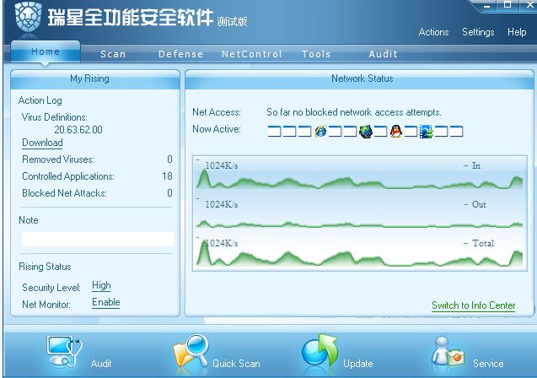Switch to the top Audit tab

pos(384,54)
